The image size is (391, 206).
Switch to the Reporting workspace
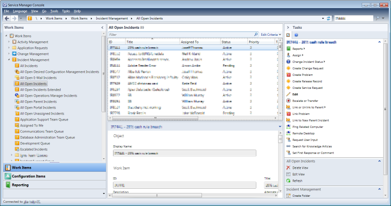click(x=55, y=185)
